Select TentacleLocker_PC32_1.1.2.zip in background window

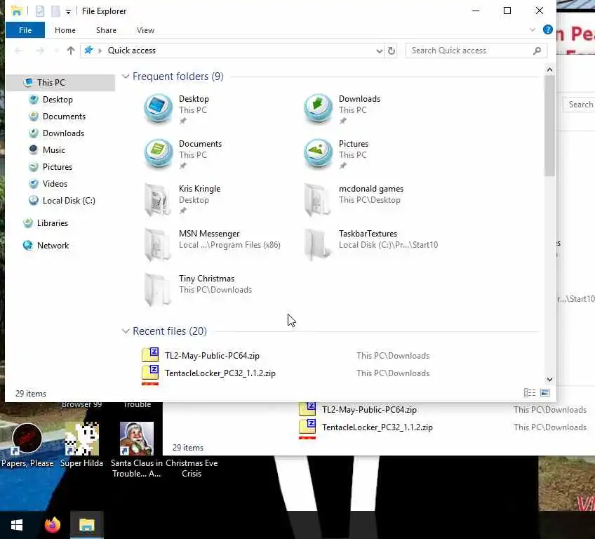(x=377, y=427)
